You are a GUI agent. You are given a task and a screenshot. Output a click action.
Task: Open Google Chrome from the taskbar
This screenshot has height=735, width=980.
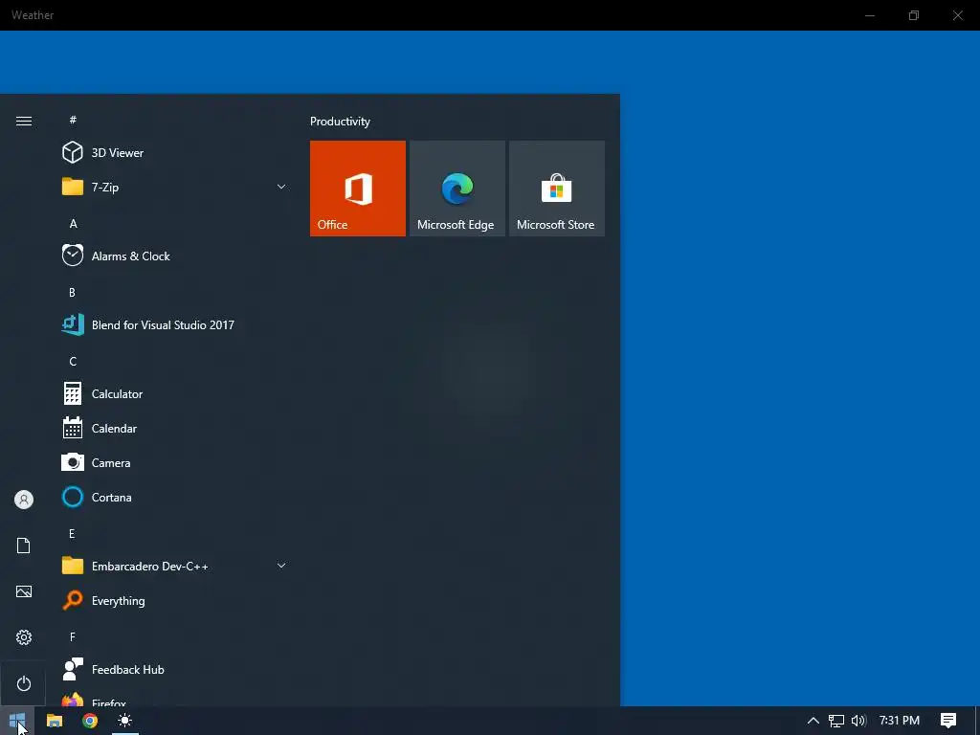click(x=90, y=721)
